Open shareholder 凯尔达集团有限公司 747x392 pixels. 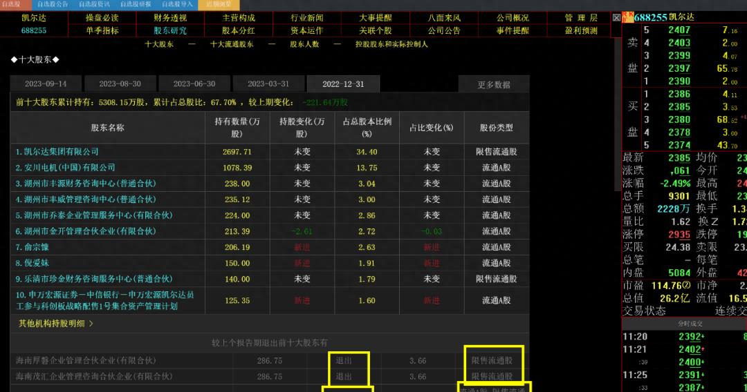point(57,152)
